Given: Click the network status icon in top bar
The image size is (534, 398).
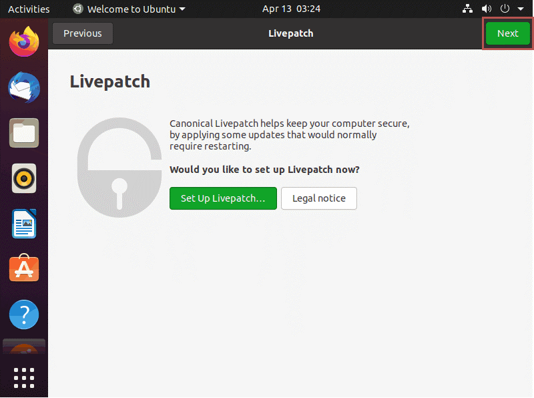Looking at the screenshot, I should tap(467, 9).
